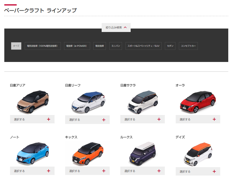232x183 pixels.
Task: Click the plus icon under 日産サクラ
Action: (x=159, y=119)
